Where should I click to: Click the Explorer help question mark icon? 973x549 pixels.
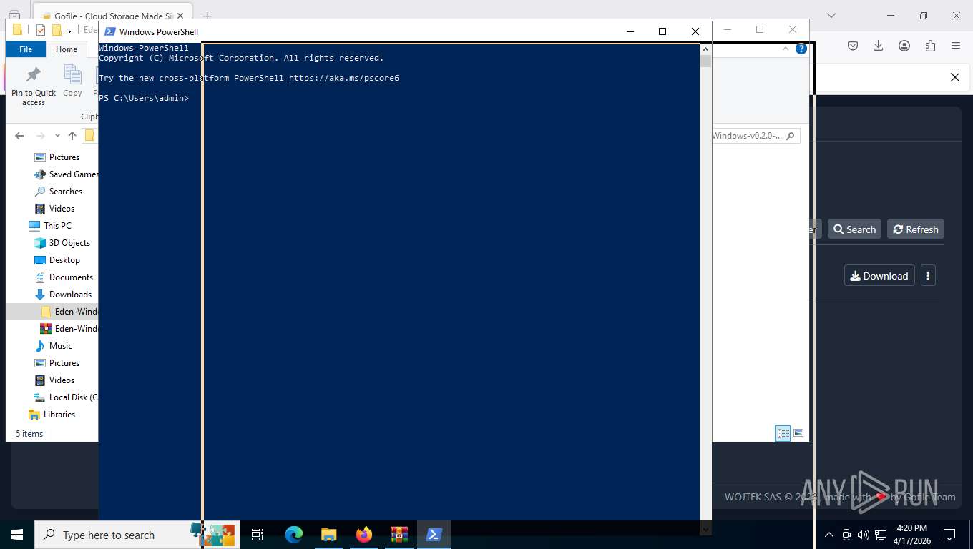click(801, 49)
